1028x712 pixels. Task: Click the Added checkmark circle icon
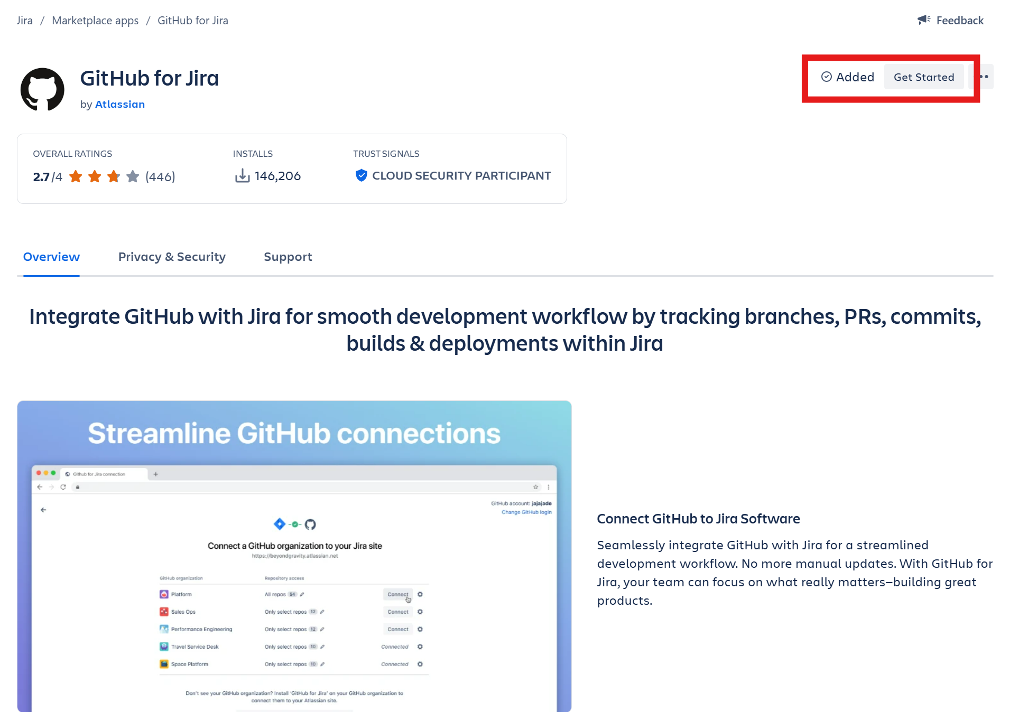click(x=826, y=77)
